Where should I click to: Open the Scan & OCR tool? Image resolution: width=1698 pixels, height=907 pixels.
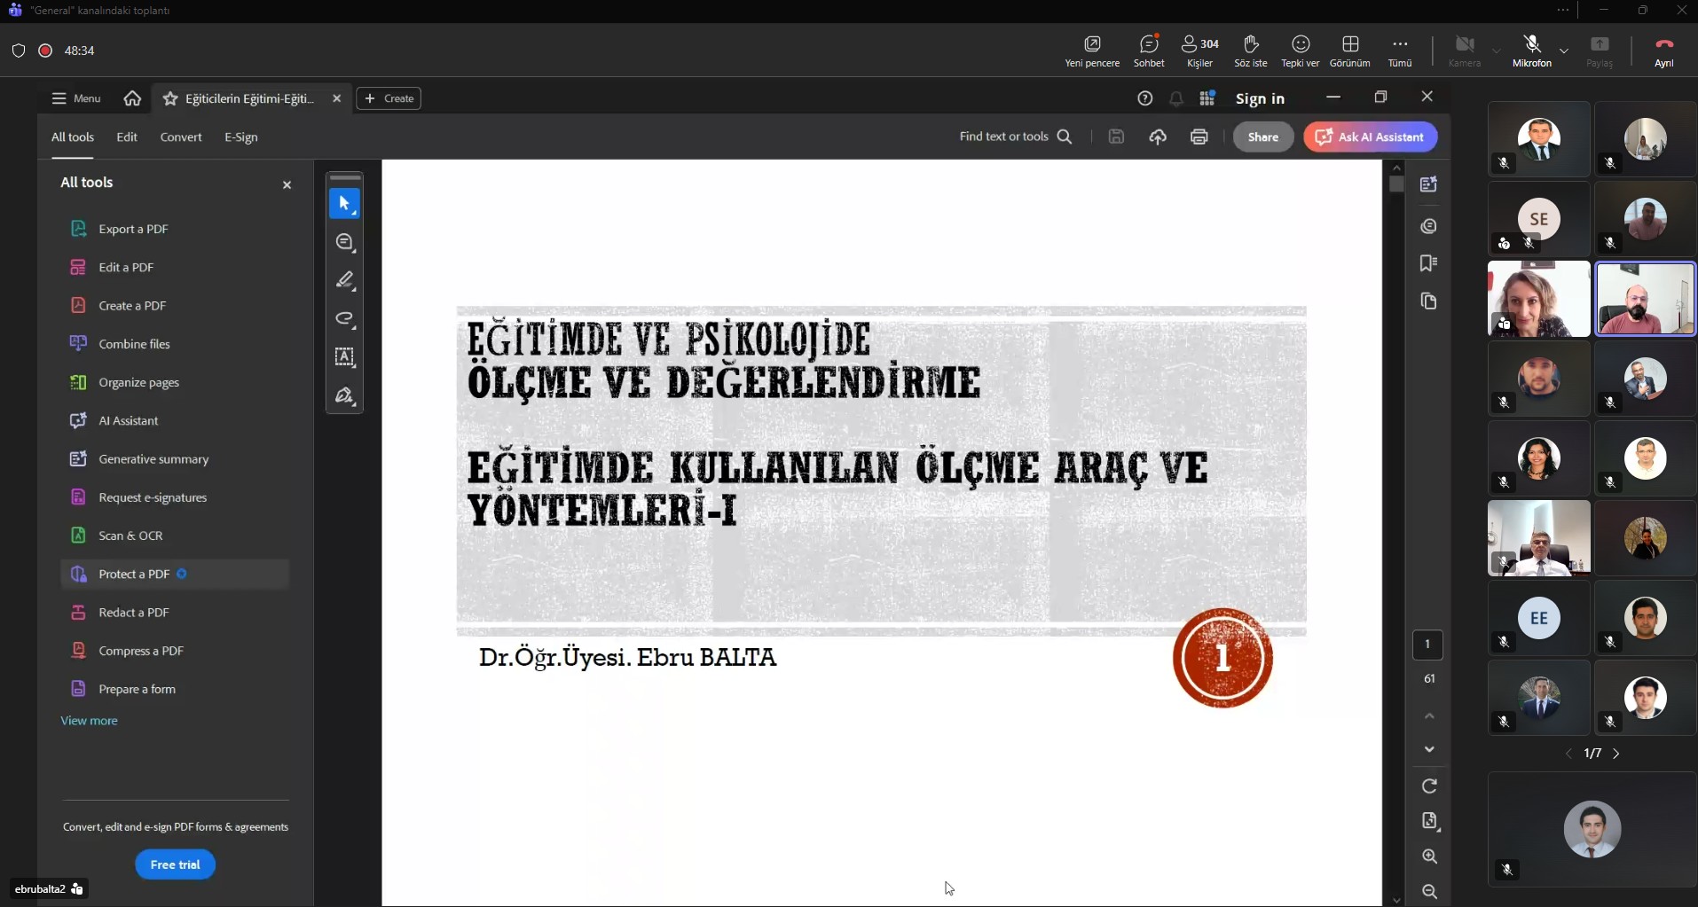coord(131,536)
